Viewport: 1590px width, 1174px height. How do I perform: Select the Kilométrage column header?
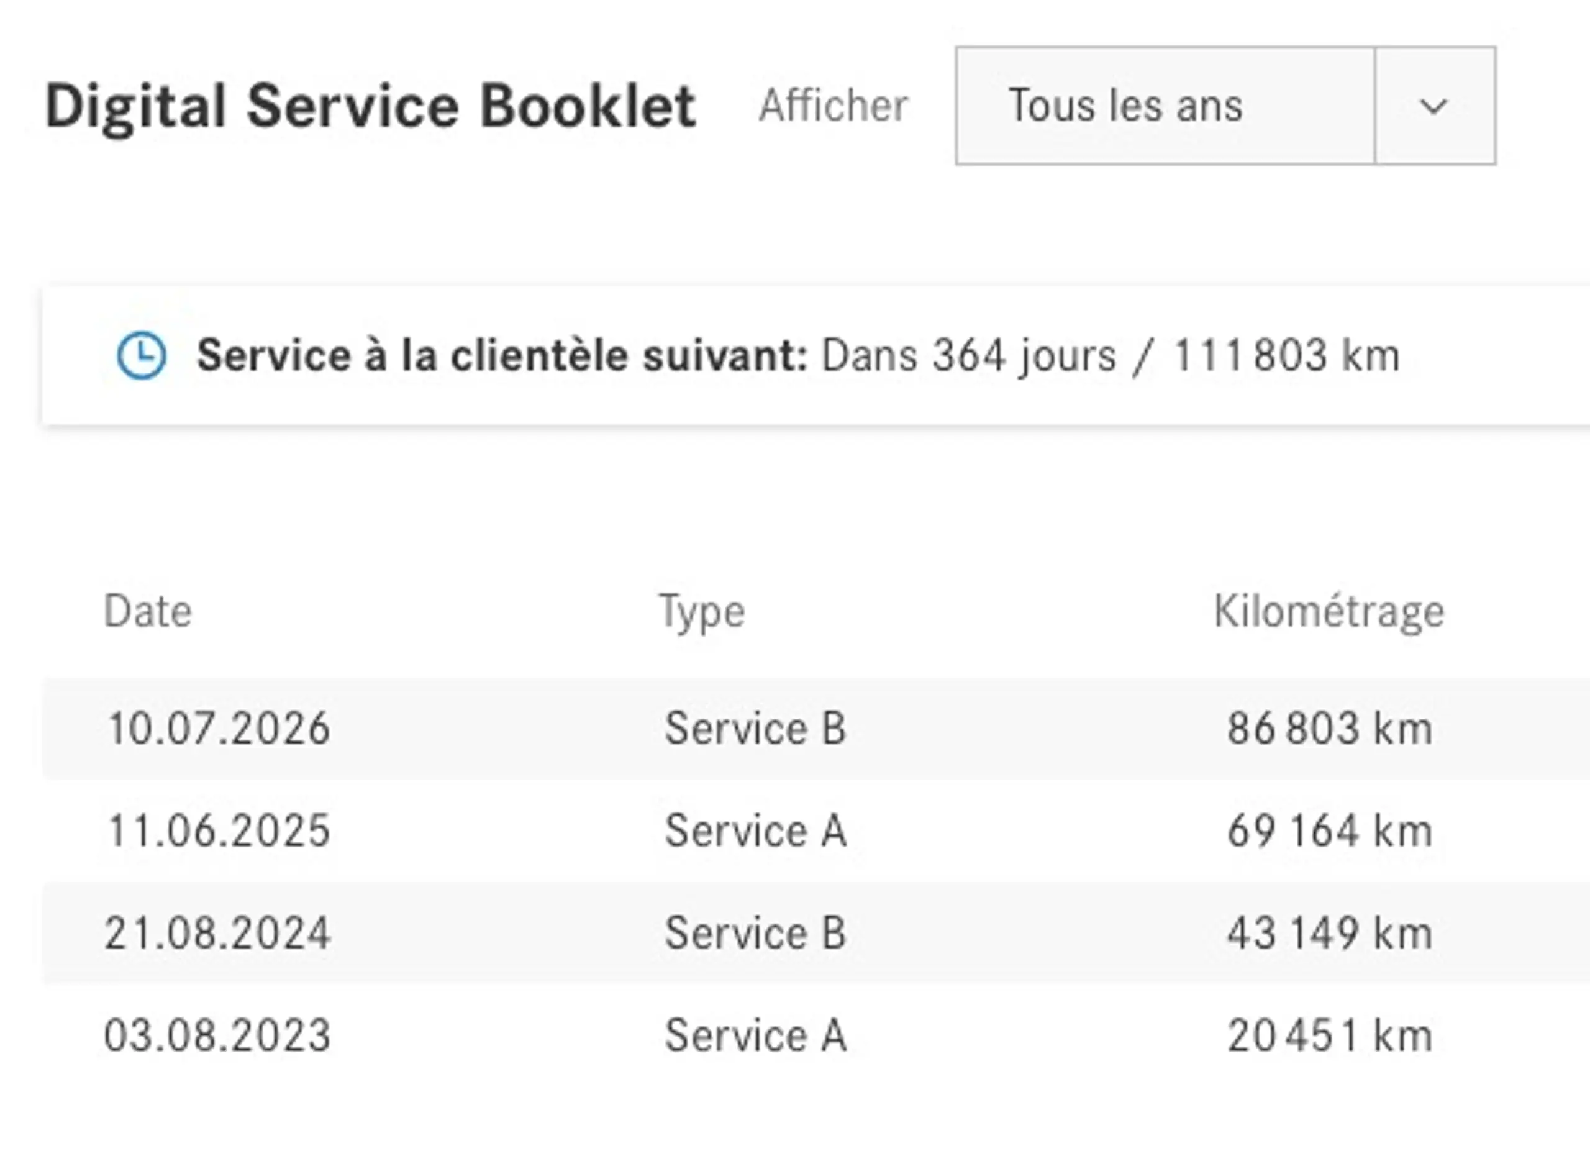tap(1329, 612)
